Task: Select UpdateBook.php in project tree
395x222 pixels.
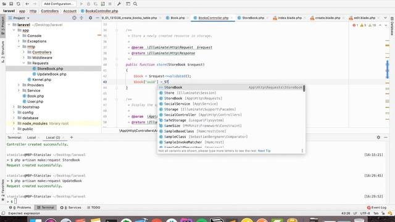Action: [x=52, y=74]
